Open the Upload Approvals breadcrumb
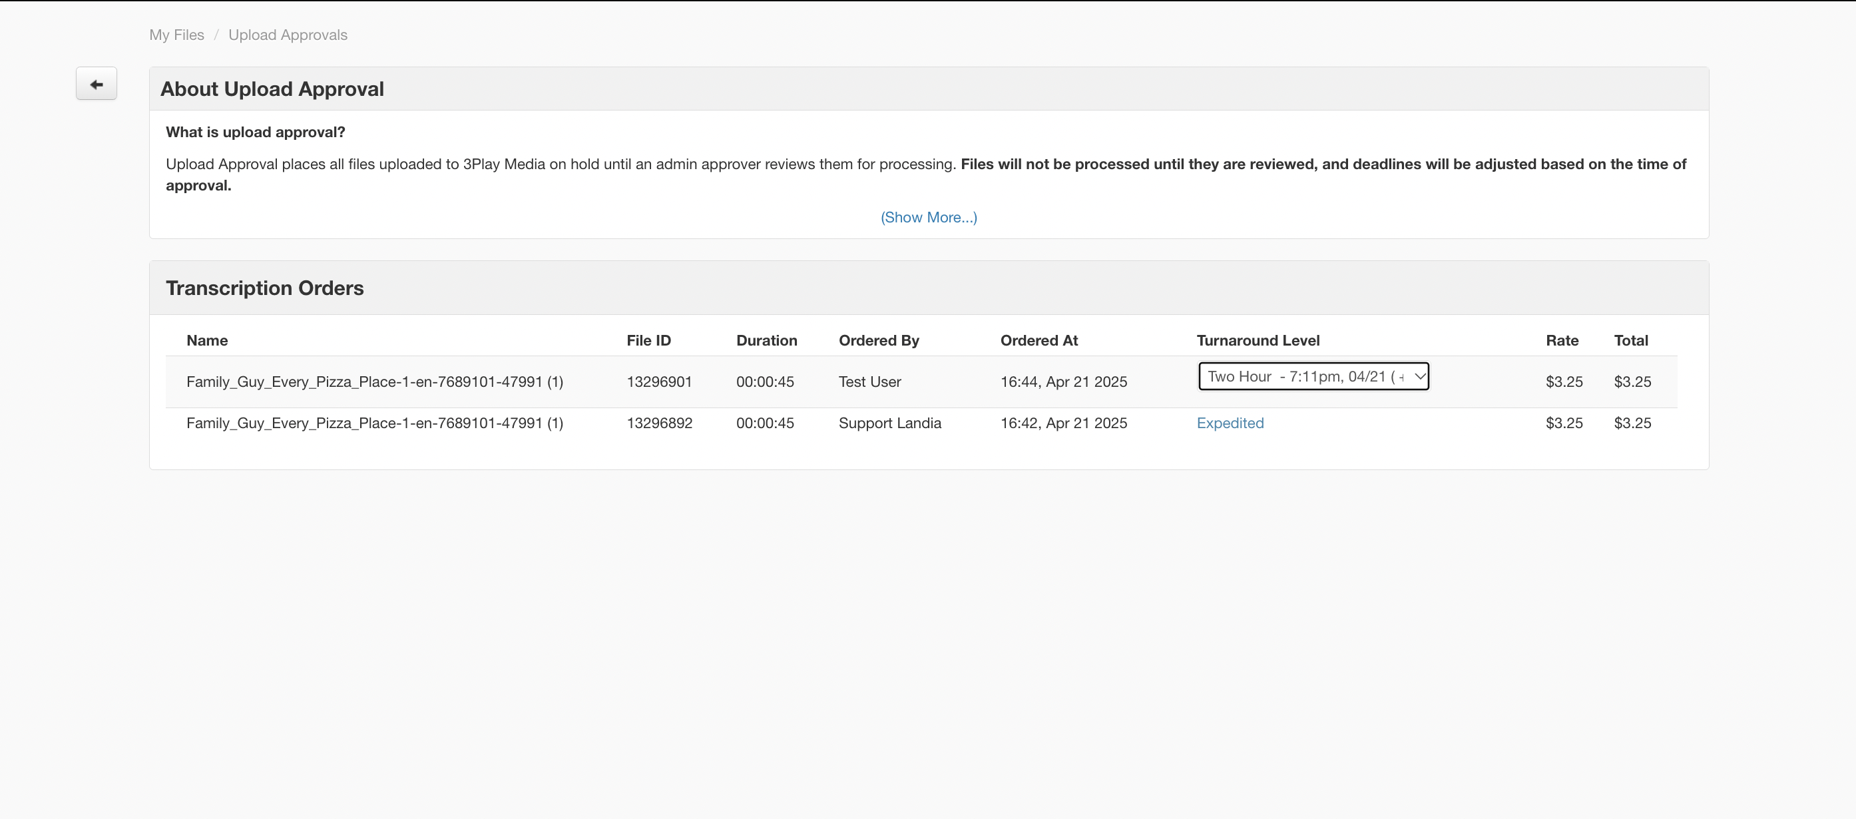Image resolution: width=1856 pixels, height=819 pixels. 288,35
